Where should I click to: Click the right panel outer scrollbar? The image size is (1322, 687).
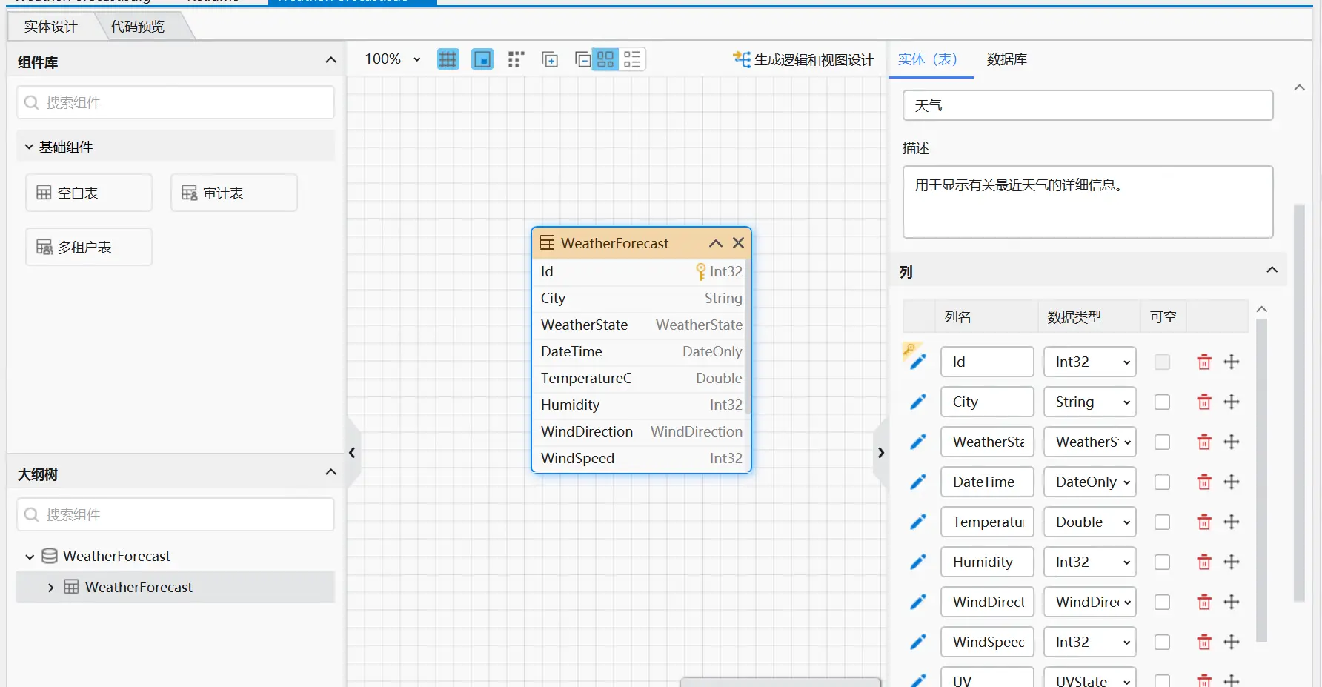(1299, 402)
